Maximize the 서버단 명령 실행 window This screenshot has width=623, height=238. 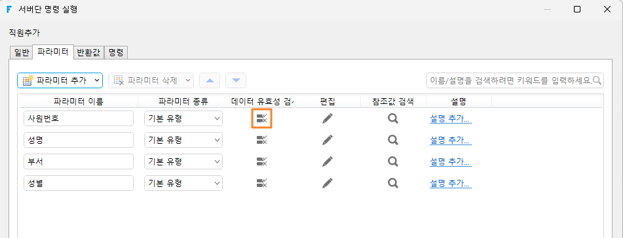coord(577,9)
